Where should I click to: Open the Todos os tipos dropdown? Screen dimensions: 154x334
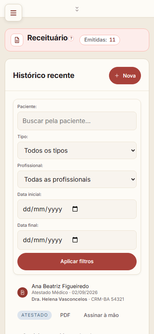[x=77, y=150]
